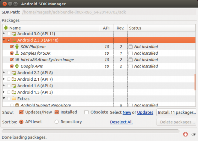Screen dimensions: 198x141
Task: Collapse the Extras tree section
Action: tap(4, 99)
